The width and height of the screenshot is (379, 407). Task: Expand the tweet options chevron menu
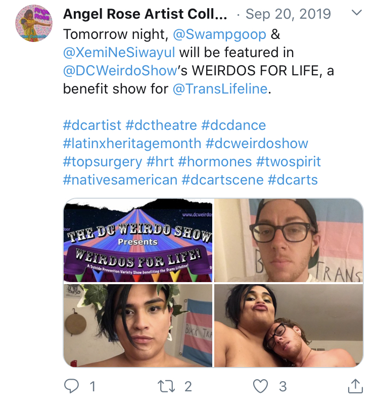(357, 12)
